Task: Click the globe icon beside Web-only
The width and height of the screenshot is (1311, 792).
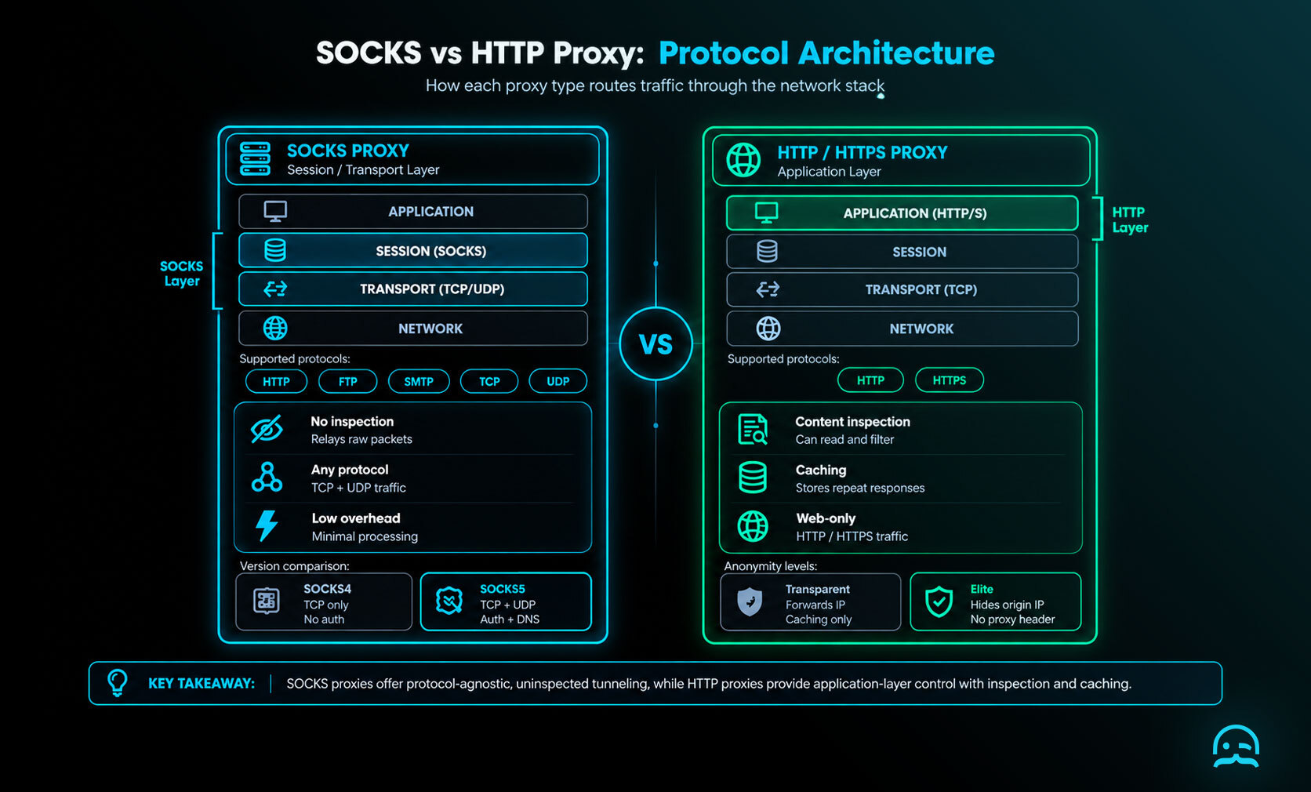Action: pyautogui.click(x=753, y=526)
